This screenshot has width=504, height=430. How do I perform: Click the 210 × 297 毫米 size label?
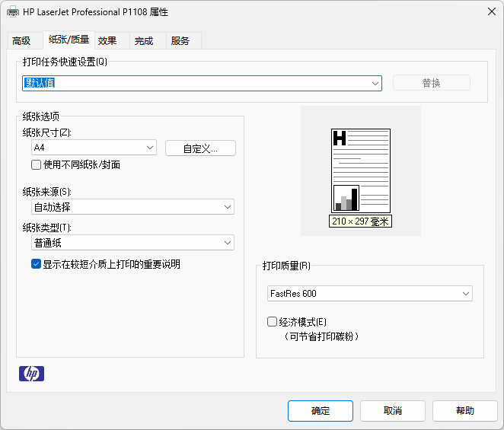pos(360,221)
